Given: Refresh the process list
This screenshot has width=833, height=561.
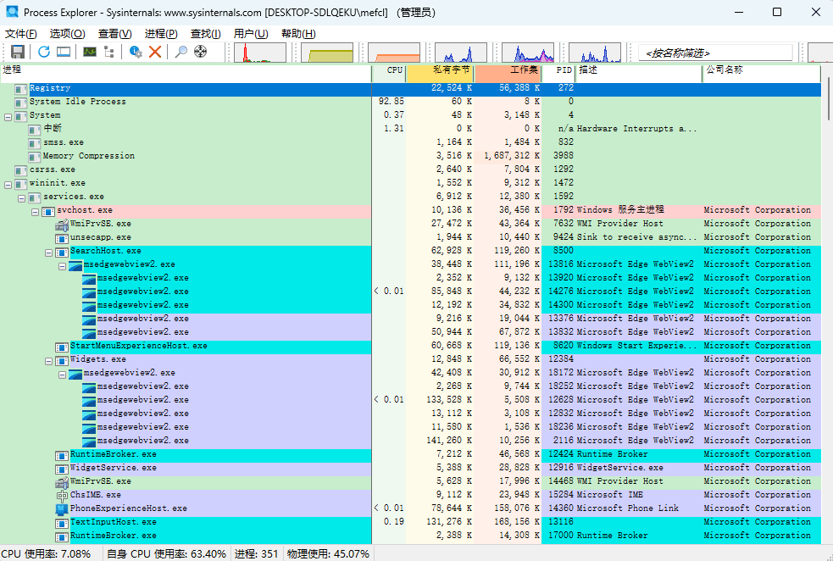Looking at the screenshot, I should pos(44,51).
